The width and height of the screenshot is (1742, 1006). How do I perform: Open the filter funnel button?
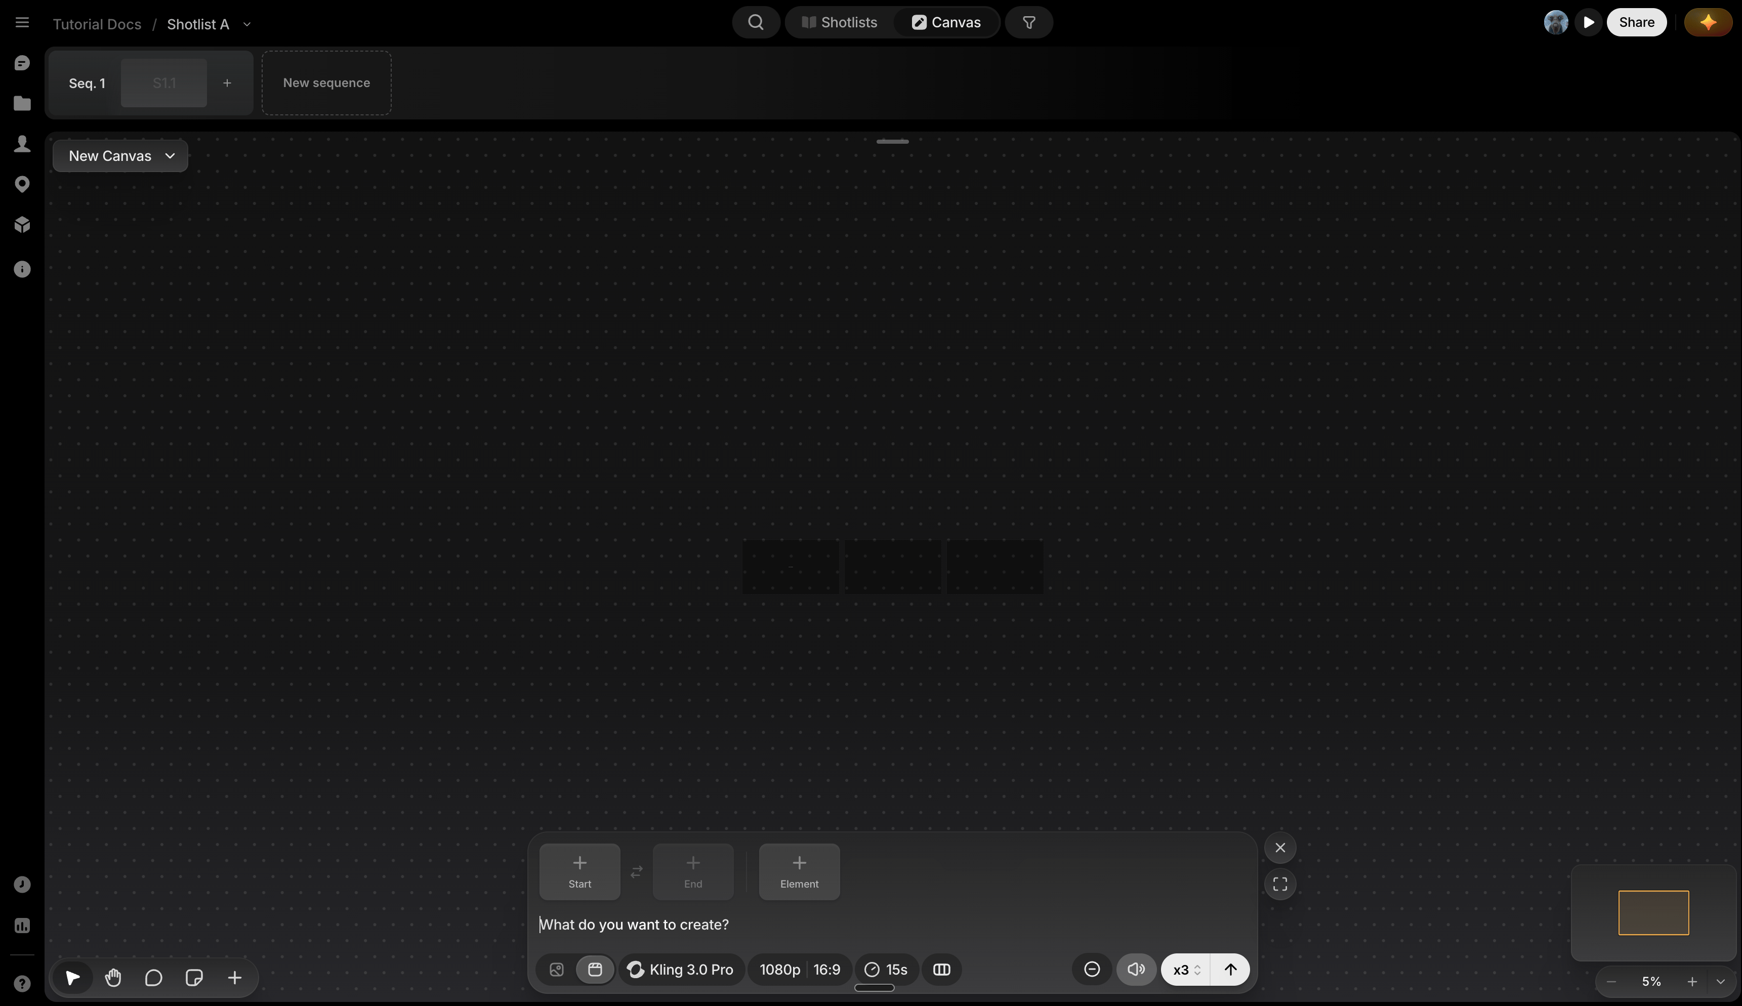[1029, 22]
